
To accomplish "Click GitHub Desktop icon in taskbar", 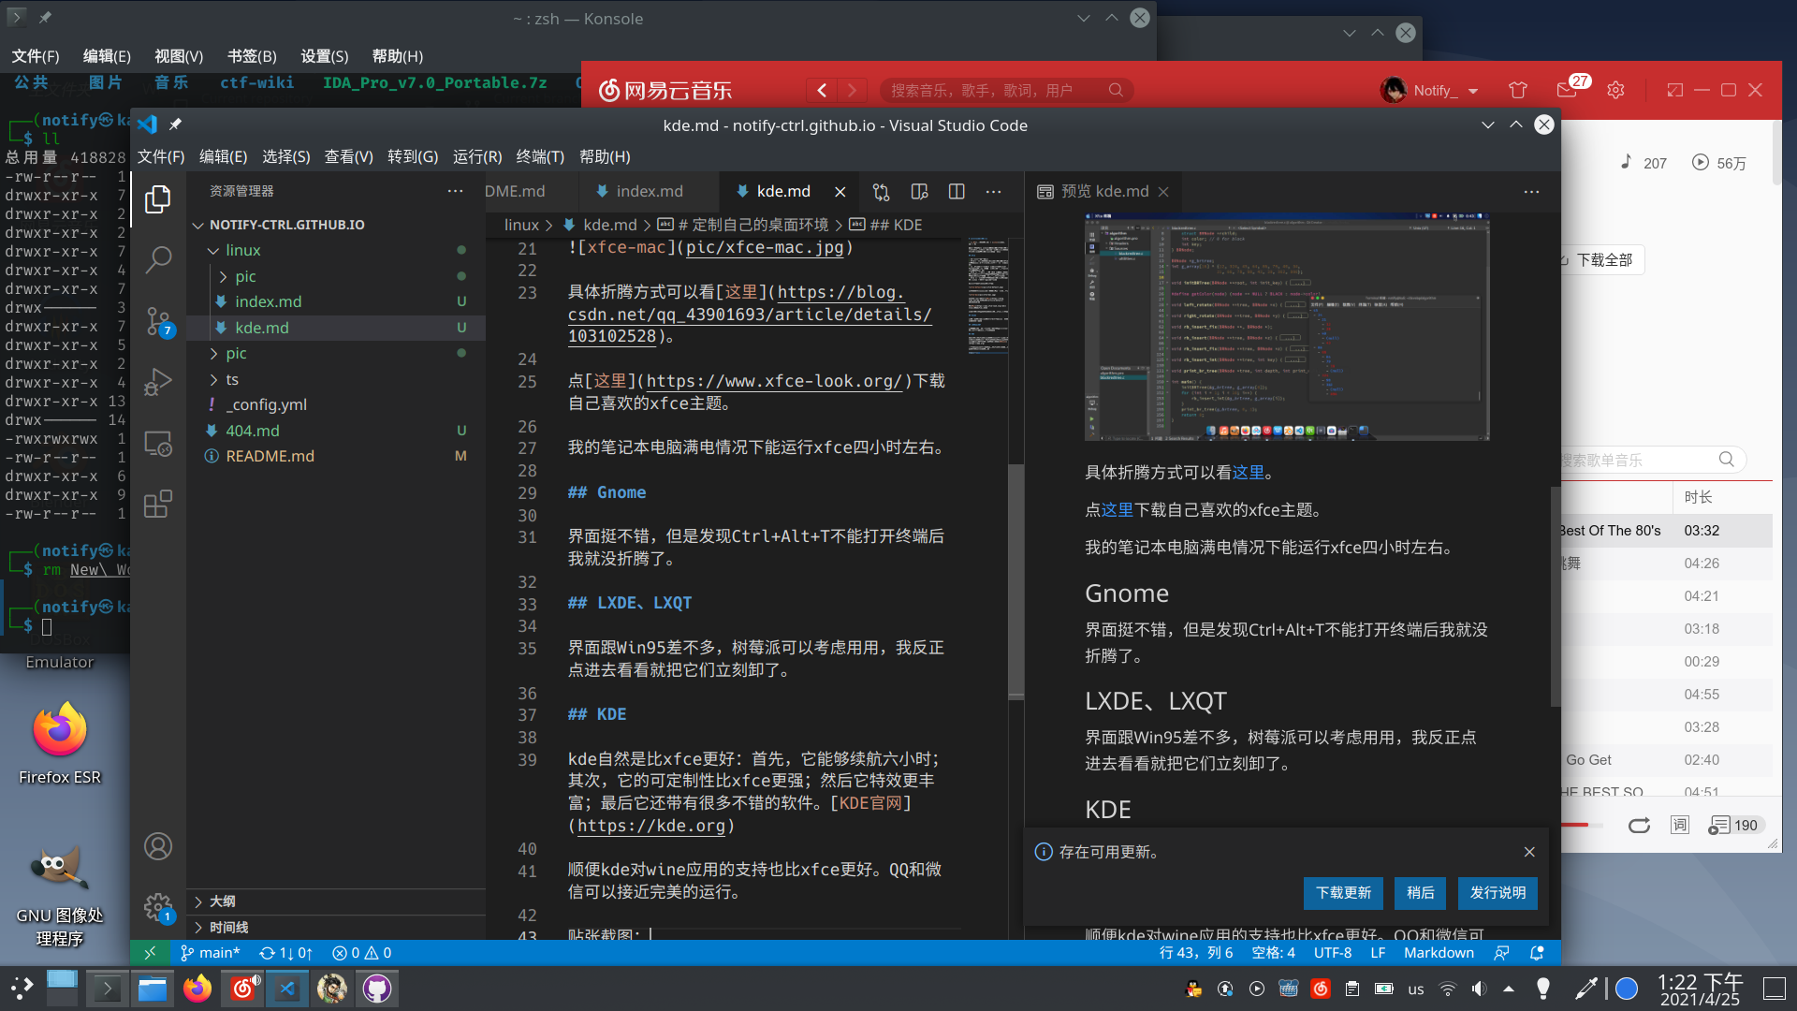I will pos(376,989).
